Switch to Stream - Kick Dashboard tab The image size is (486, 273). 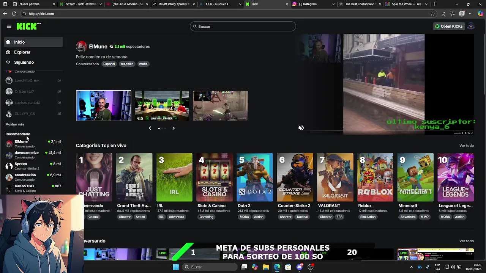pos(80,4)
